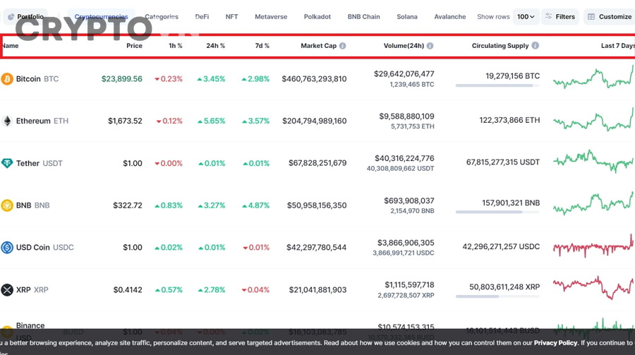Sort by Volume(24h) header text

point(404,46)
